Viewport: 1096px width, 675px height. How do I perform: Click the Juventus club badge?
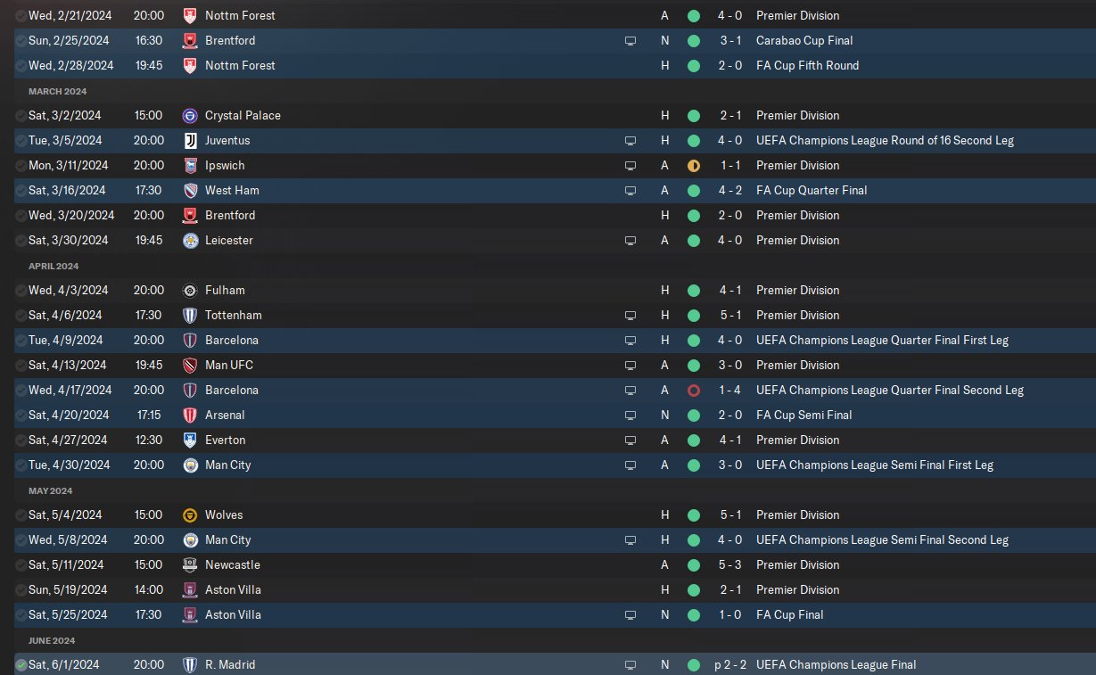tap(190, 140)
